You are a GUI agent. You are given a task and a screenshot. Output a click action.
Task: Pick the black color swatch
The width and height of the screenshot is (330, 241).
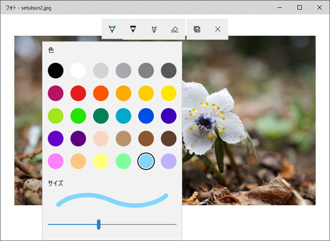pyautogui.click(x=56, y=70)
